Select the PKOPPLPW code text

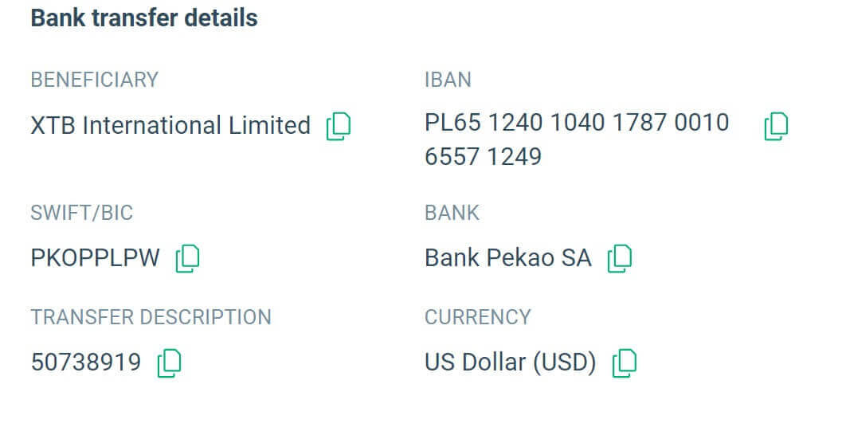(96, 258)
